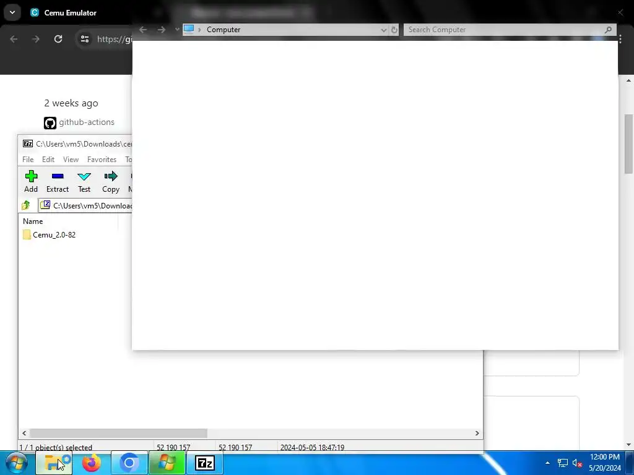Click the Explorer search magnifier icon
This screenshot has height=475, width=634.
[608, 30]
